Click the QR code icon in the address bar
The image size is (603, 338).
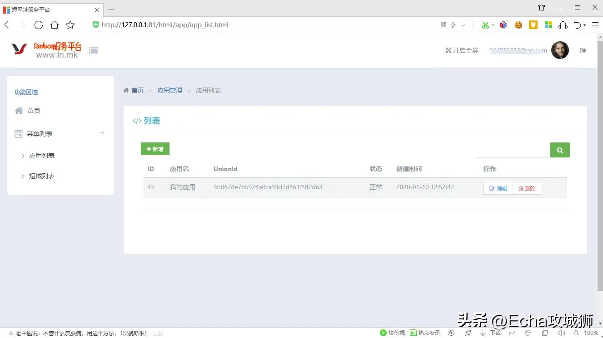pyautogui.click(x=443, y=25)
